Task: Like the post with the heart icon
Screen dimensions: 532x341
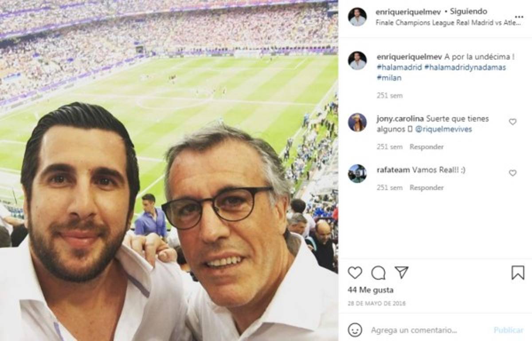Action: 355,273
